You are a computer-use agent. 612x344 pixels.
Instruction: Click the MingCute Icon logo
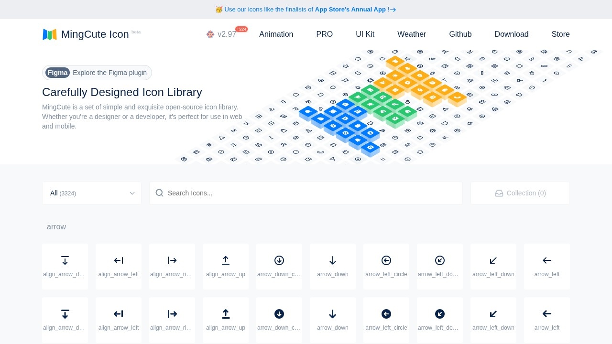pyautogui.click(x=86, y=34)
